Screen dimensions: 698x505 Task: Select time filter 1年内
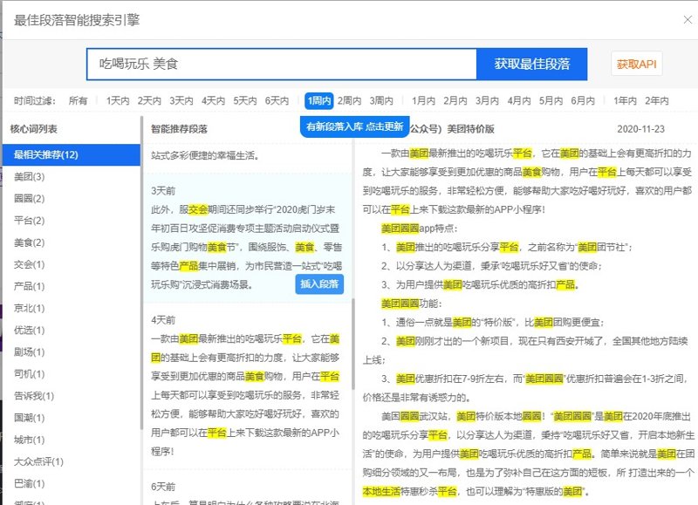[x=625, y=100]
